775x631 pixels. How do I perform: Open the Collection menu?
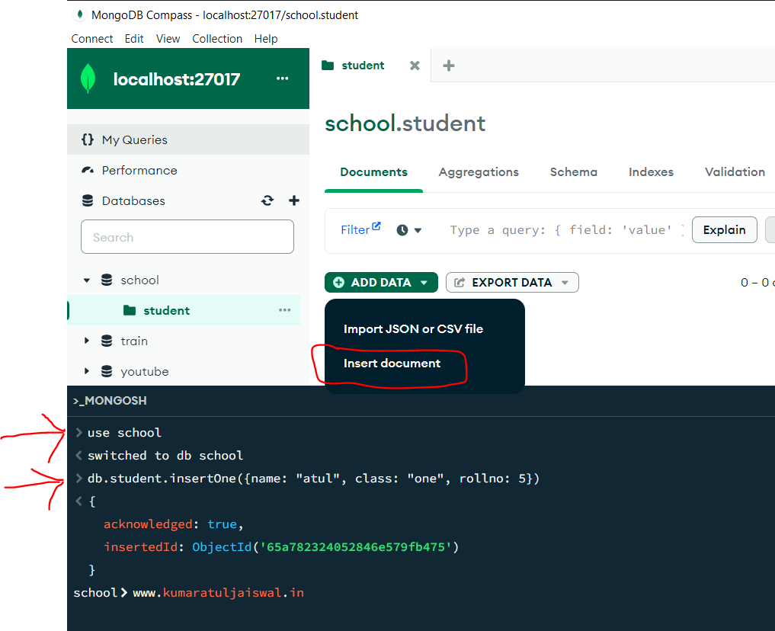tap(217, 39)
